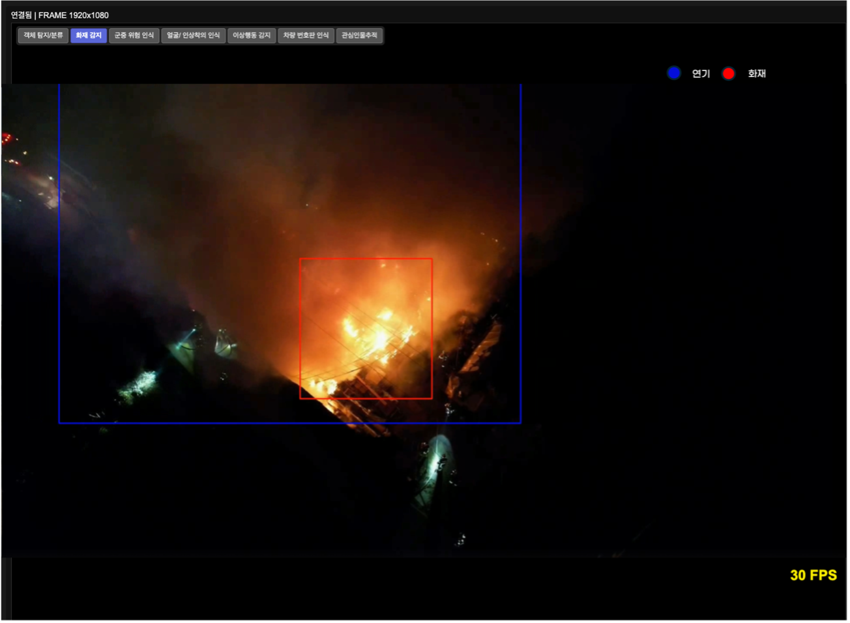Open the 군중 위험 인식 tab
The image size is (850, 623).
pos(134,35)
